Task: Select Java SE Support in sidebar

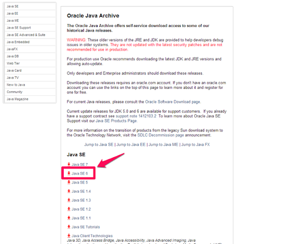Action: (30, 28)
